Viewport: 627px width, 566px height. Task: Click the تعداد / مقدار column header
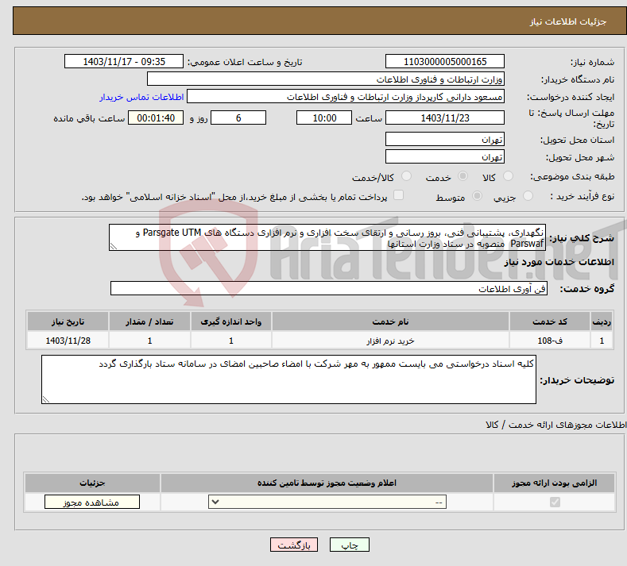click(x=149, y=322)
